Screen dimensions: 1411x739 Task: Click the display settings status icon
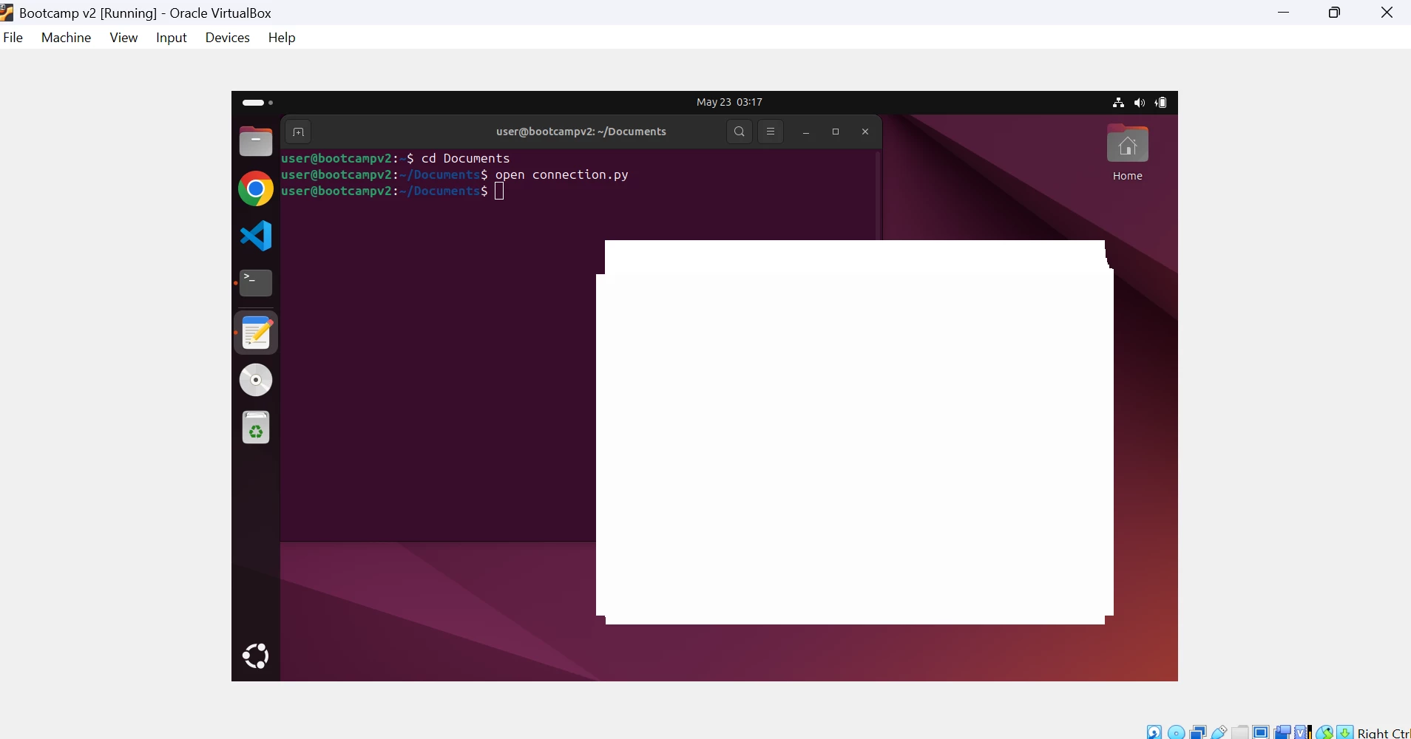pyautogui.click(x=1261, y=732)
